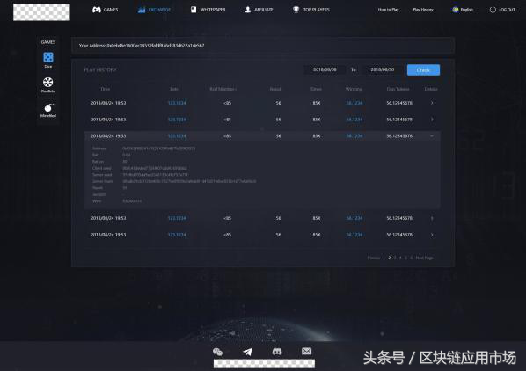Go to page 3 in pagination
The width and height of the screenshot is (526, 371).
(395, 258)
